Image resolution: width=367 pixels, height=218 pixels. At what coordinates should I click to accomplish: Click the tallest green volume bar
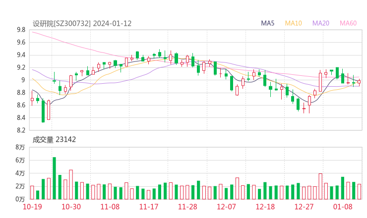(x=54, y=178)
